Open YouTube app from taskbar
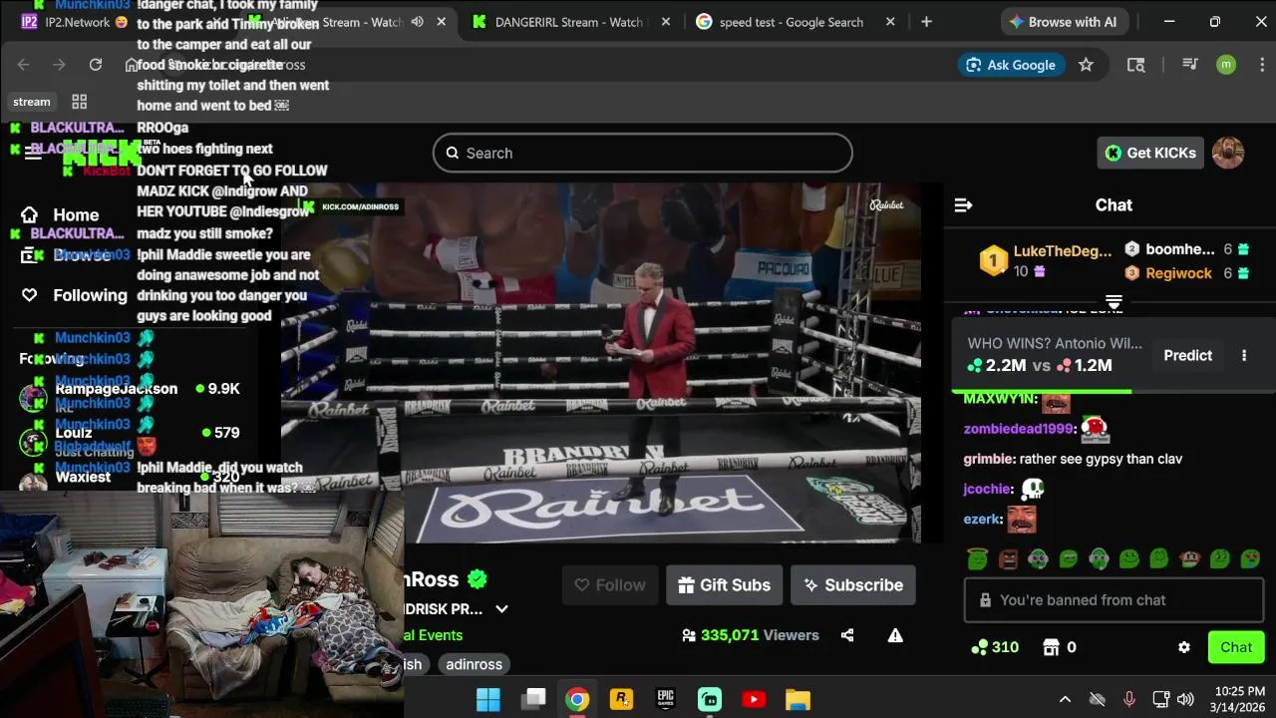Viewport: 1276px width, 718px height. [754, 699]
